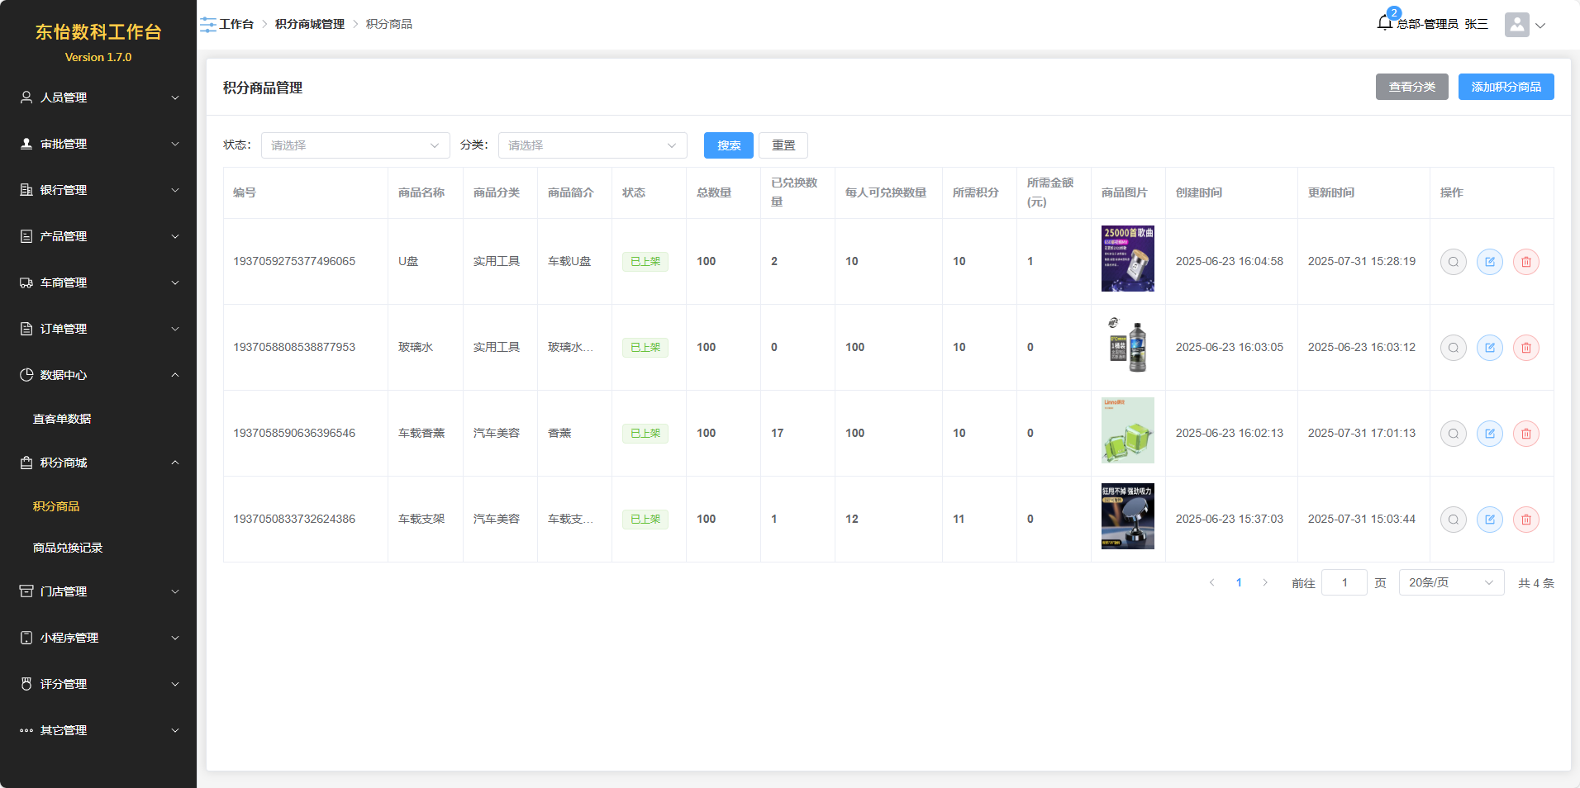View details of the U盘 product
Image resolution: width=1580 pixels, height=788 pixels.
1453,262
